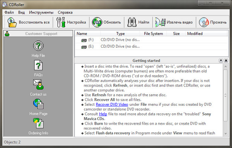Sort by the File System column header
This screenshot has height=148, width=232.
click(x=153, y=34)
